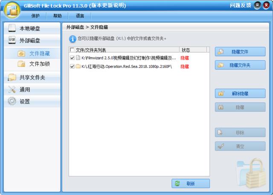
Task: Click the 清空 button
Action: 240,146
